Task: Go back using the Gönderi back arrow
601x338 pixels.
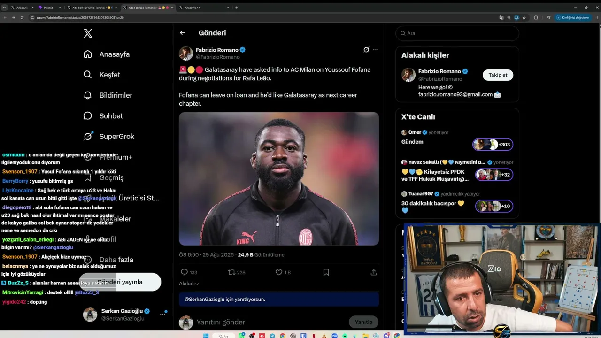Action: (183, 33)
